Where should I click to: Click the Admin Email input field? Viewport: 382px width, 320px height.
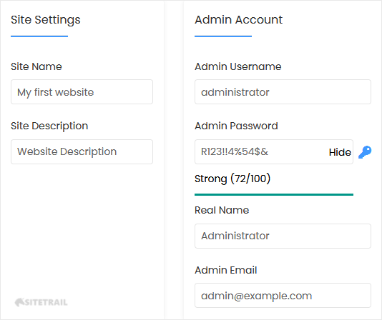283,296
